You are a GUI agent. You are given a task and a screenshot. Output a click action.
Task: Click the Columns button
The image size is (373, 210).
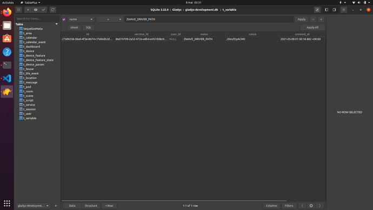point(271,206)
